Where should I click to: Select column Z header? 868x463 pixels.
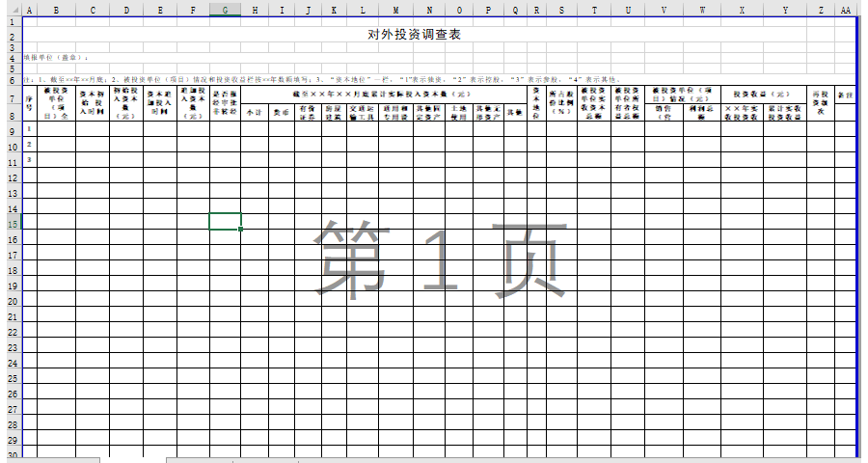(x=821, y=10)
